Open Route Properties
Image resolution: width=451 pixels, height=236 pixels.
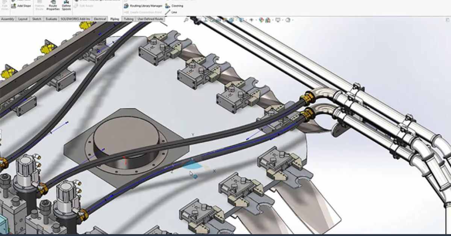pyautogui.click(x=53, y=6)
